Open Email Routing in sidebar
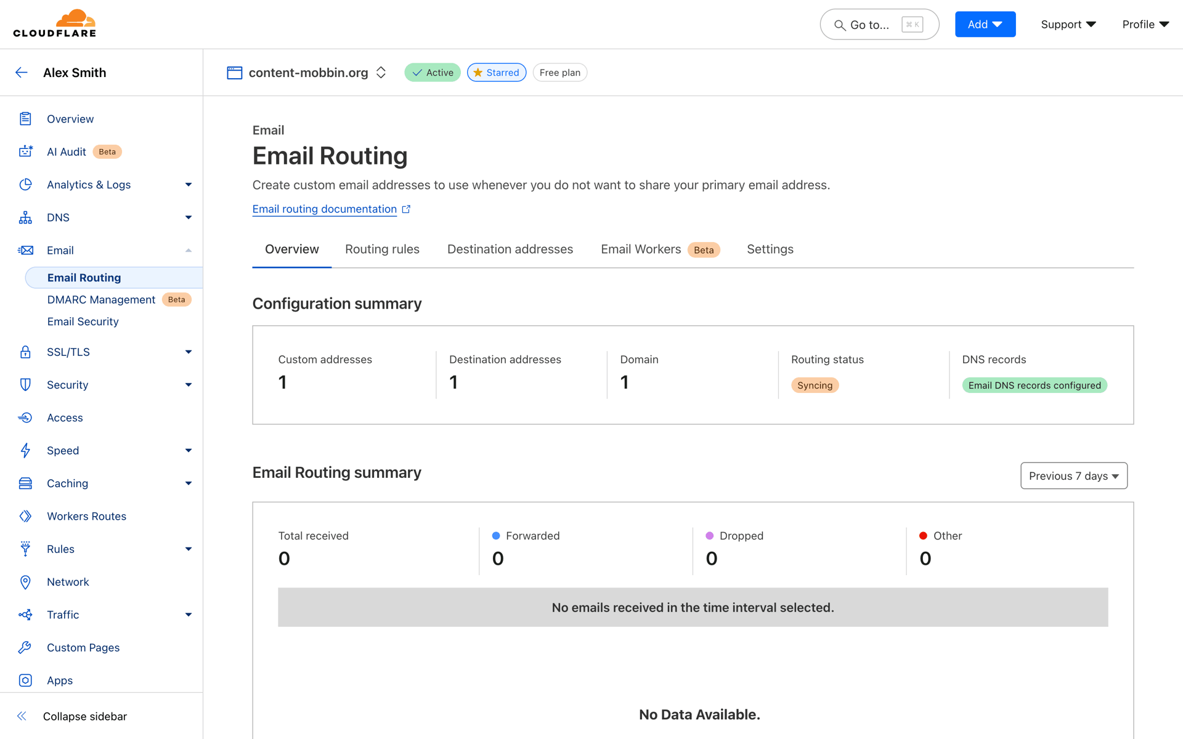The height and width of the screenshot is (739, 1183). [x=114, y=278]
